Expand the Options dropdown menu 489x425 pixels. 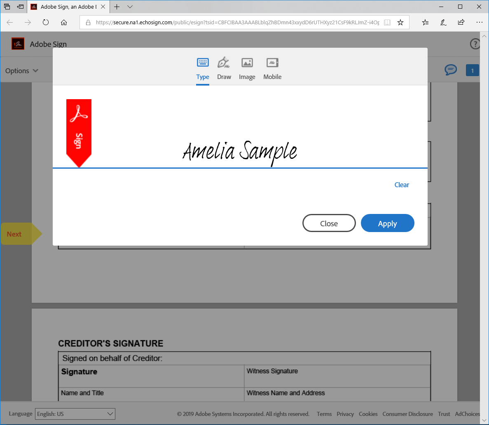[22, 71]
